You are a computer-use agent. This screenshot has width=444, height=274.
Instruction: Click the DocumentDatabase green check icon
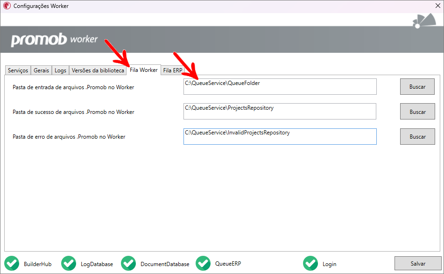pos(128,263)
